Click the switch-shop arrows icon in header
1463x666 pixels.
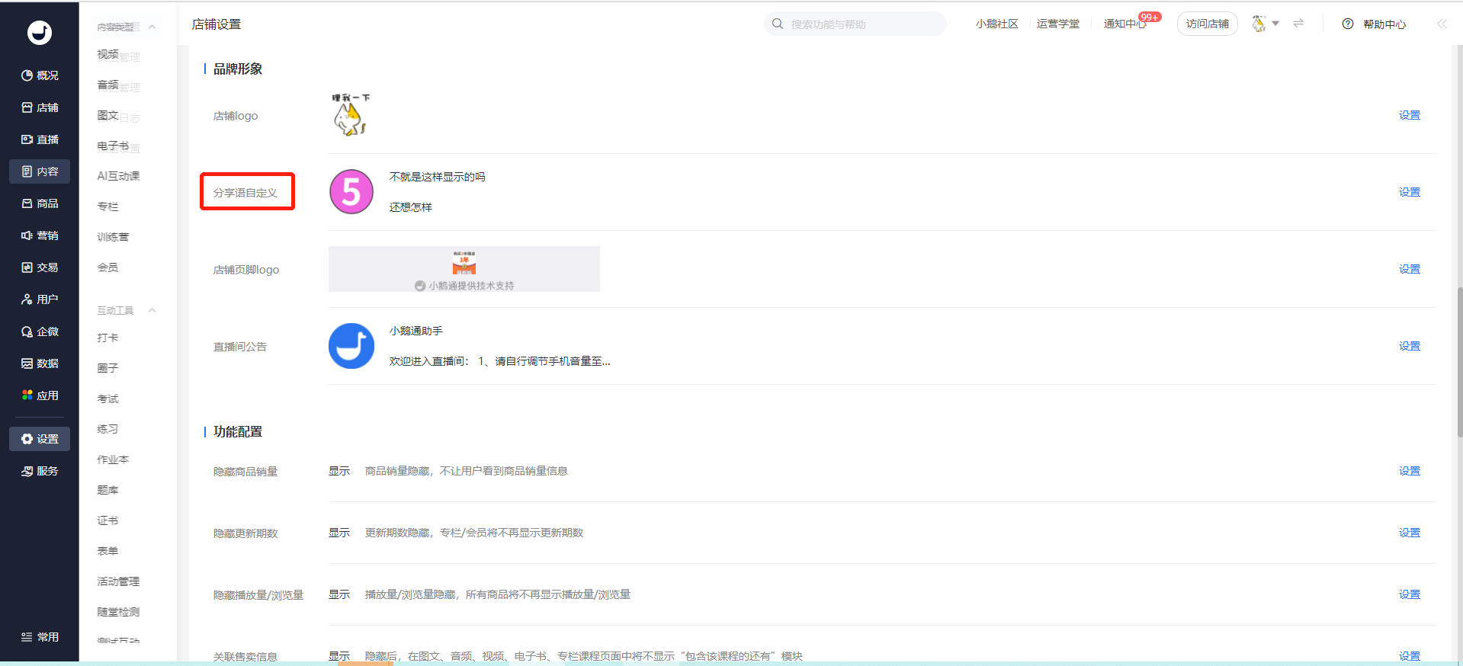[x=1298, y=24]
